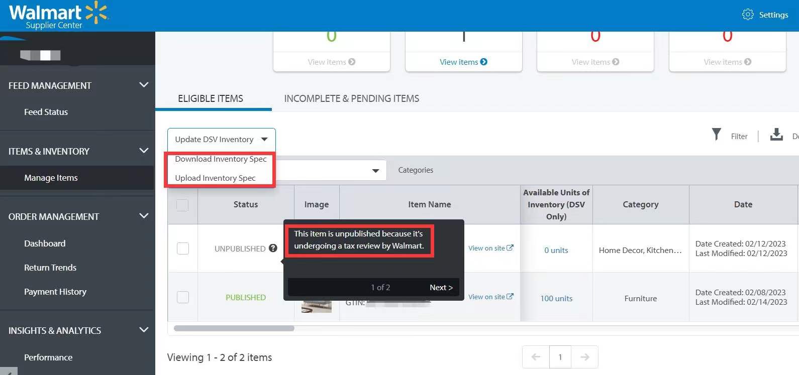
Task: Switch to INCOMPLETE & PENDING ITEMS tab
Action: pos(352,99)
